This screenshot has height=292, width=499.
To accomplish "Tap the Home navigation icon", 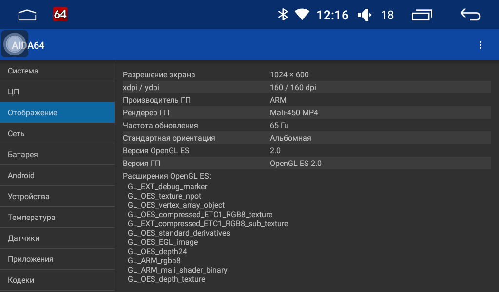I will (x=27, y=15).
